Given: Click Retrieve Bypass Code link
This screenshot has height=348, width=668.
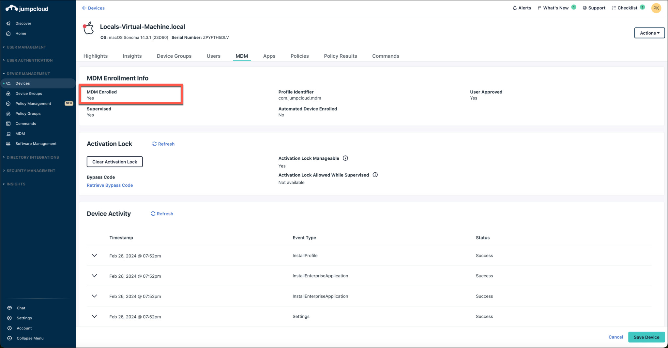Looking at the screenshot, I should (x=110, y=185).
